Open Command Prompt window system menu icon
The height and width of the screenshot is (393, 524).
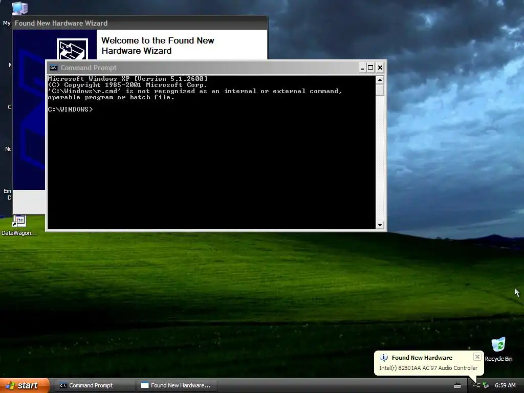53,68
